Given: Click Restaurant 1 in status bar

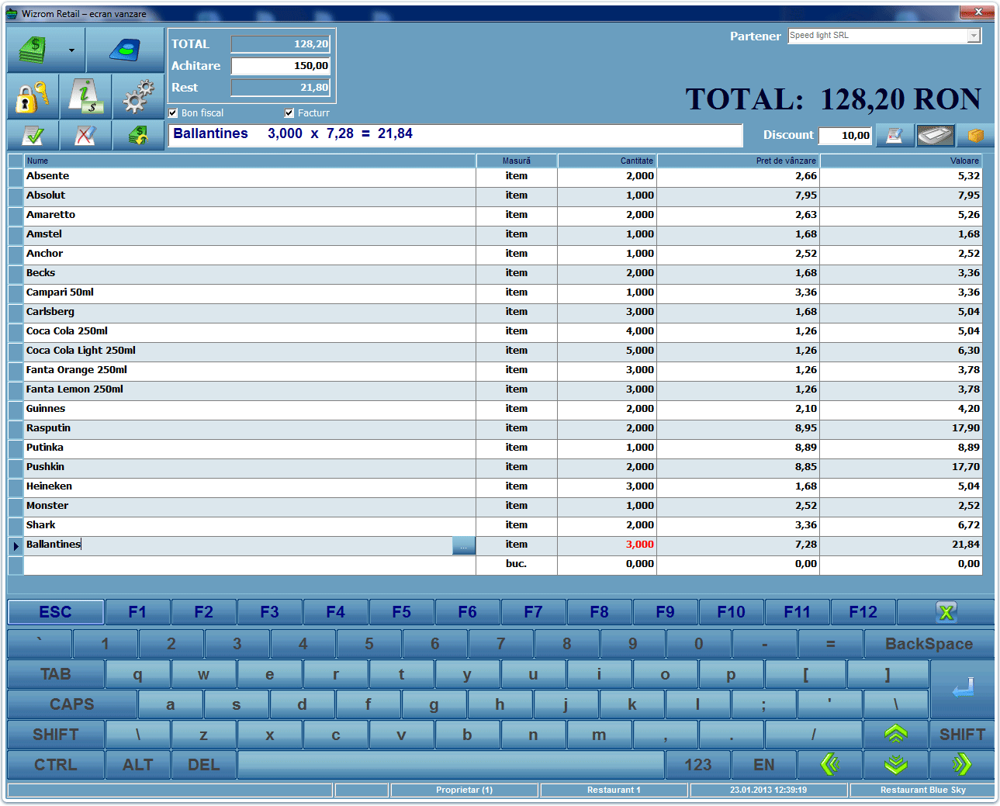Looking at the screenshot, I should tap(614, 790).
